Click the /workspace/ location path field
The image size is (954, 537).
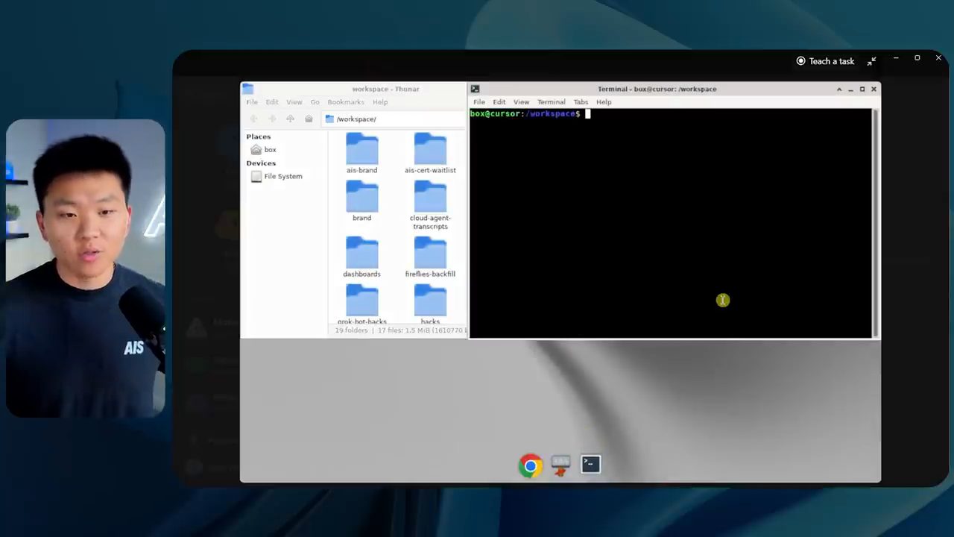tap(394, 119)
